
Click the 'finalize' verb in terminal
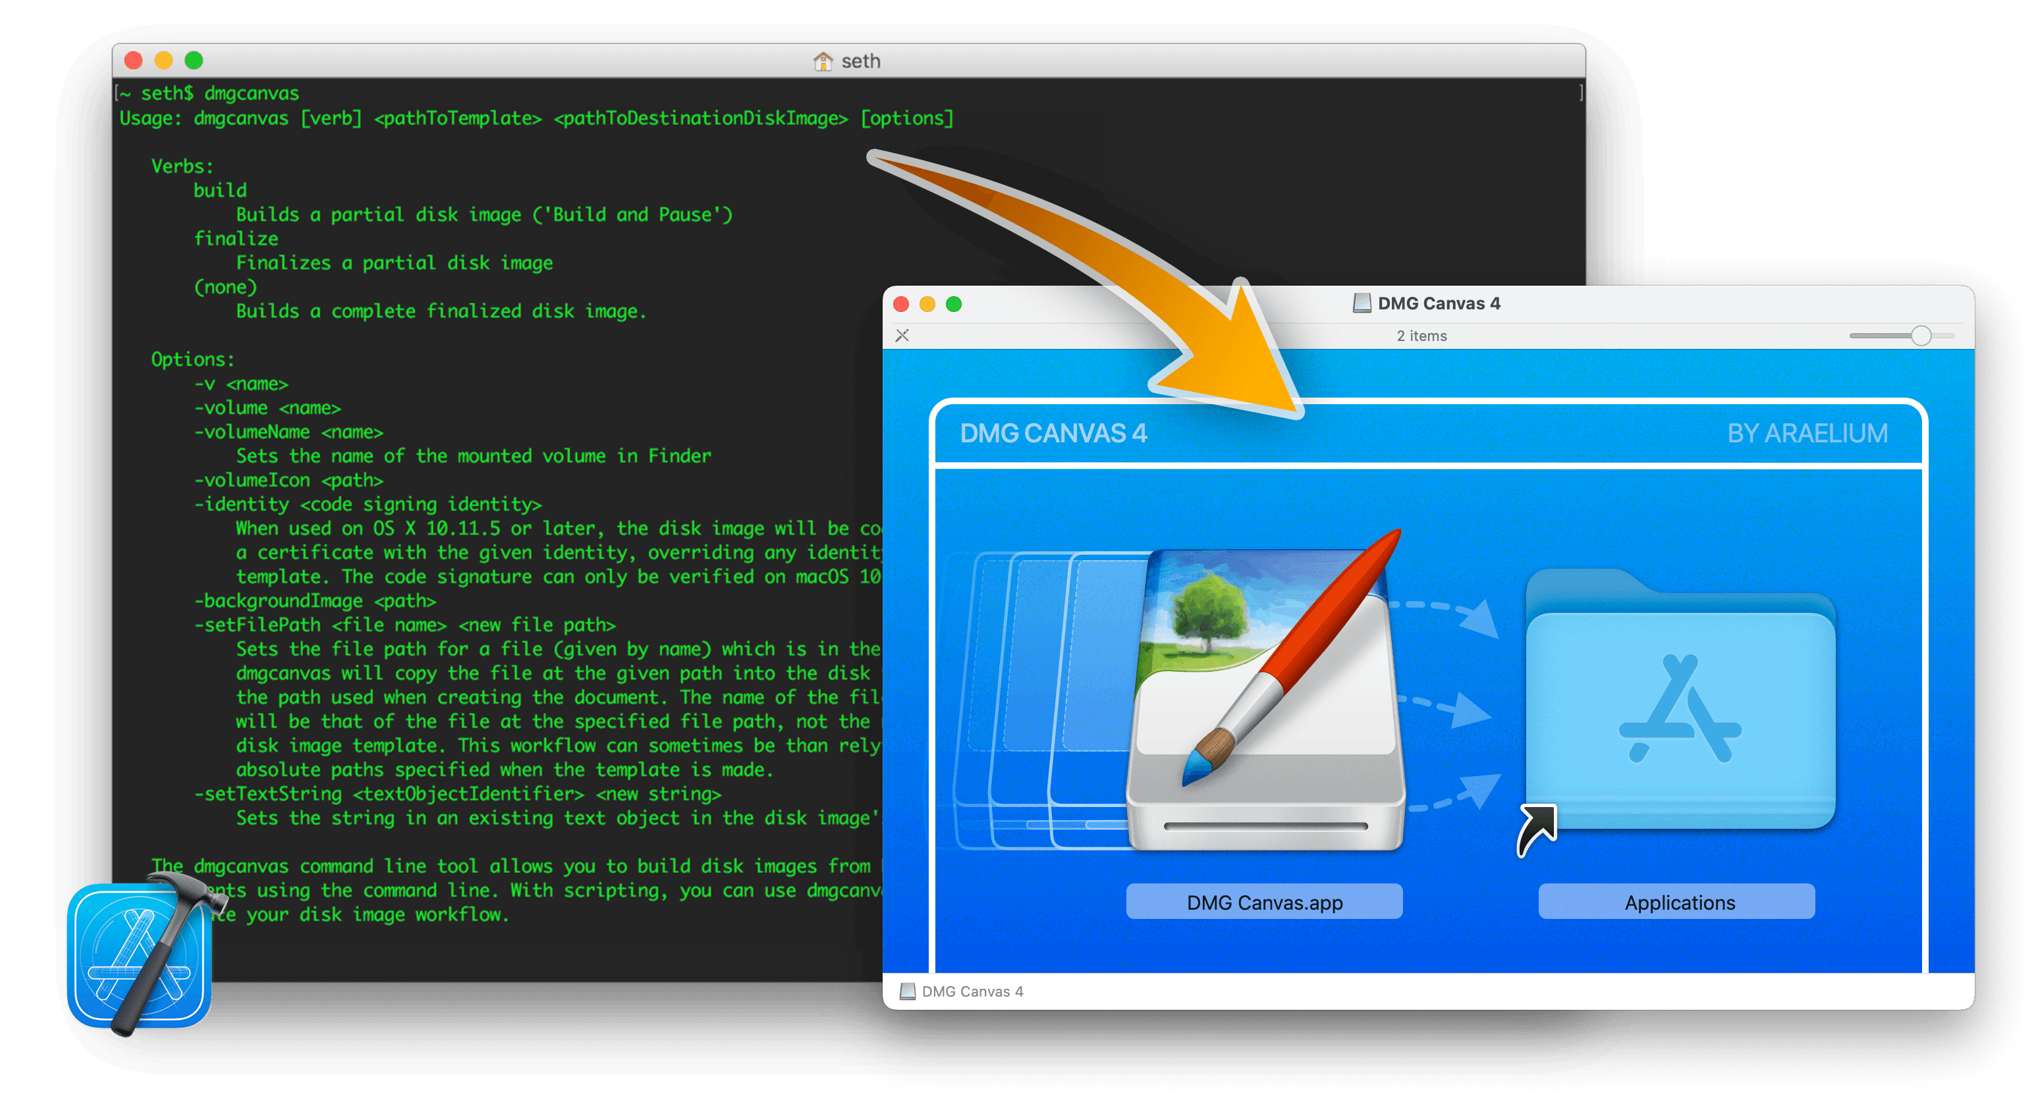tap(236, 238)
